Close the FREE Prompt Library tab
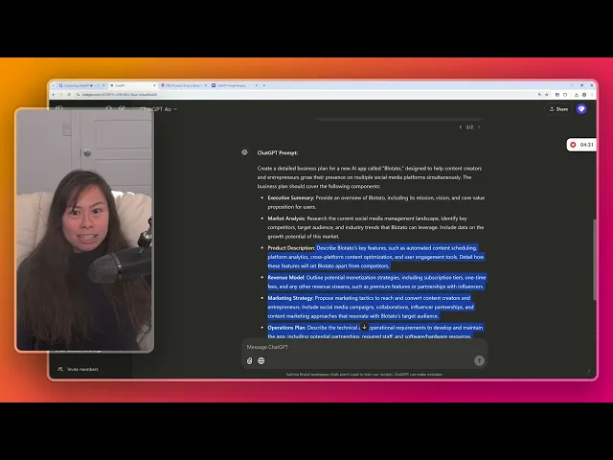 coord(206,85)
